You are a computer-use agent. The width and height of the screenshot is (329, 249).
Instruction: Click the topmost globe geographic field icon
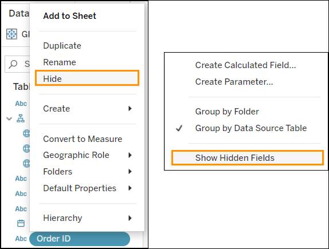pyautogui.click(x=26, y=133)
